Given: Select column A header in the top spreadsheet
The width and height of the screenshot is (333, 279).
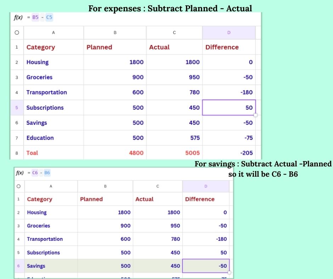Looking at the screenshot, I should coord(53,33).
